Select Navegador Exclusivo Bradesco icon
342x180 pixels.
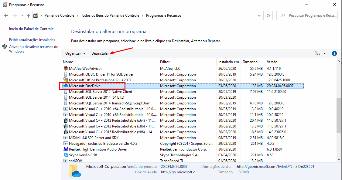coord(66,144)
